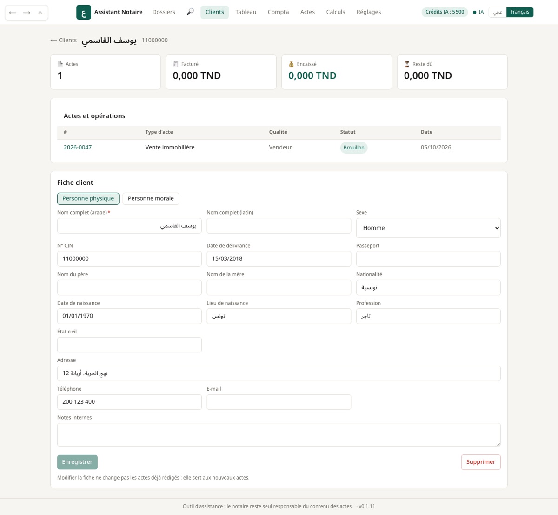Click the Nom complet (arabe) field
Viewport: 558px width, 515px height.
coord(129,226)
